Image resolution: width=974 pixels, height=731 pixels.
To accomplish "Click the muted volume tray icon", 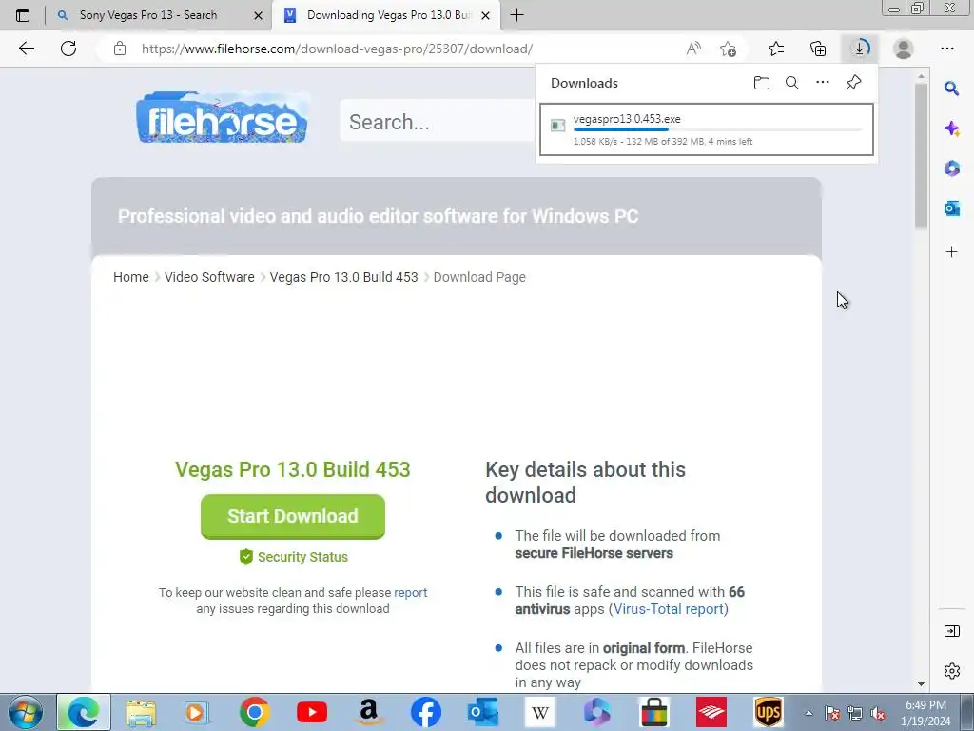I will coord(878,714).
